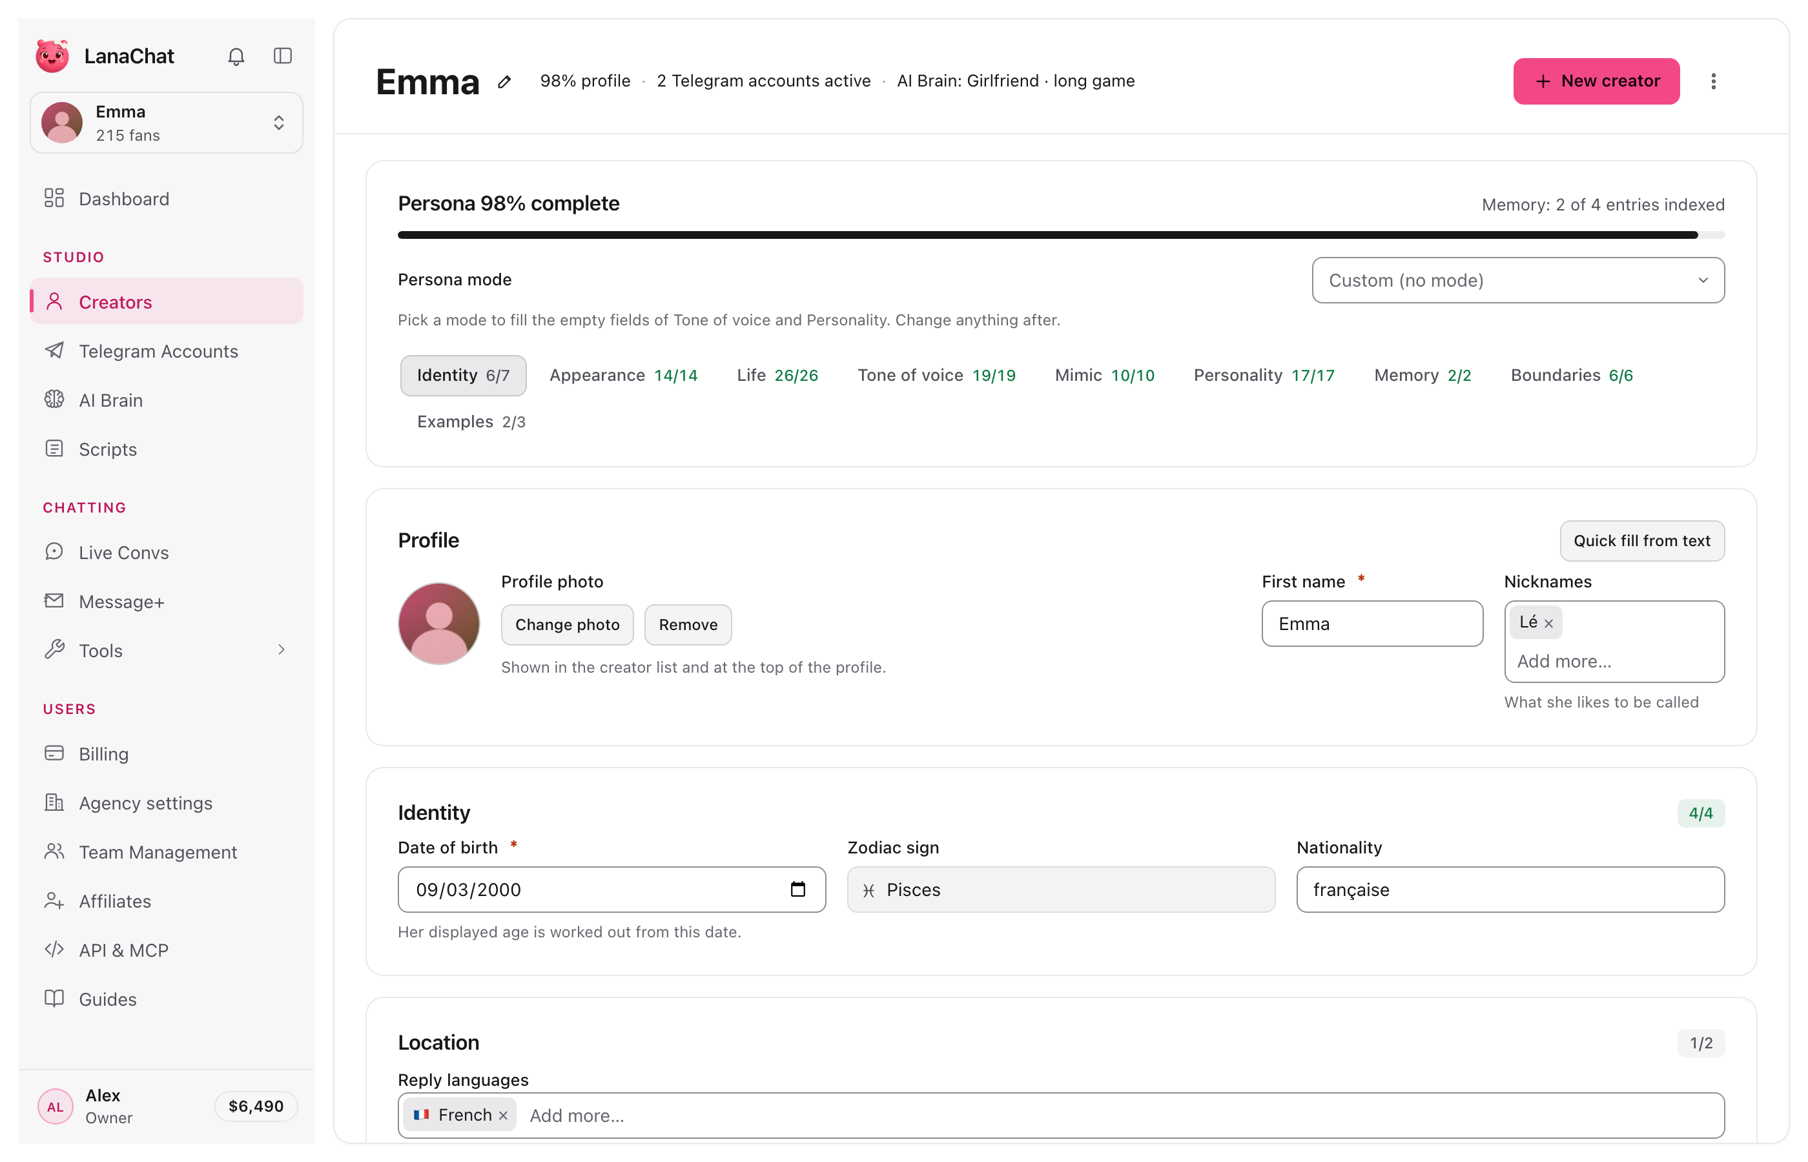Open Live Convs
Image resolution: width=1808 pixels, height=1162 pixels.
coord(166,553)
